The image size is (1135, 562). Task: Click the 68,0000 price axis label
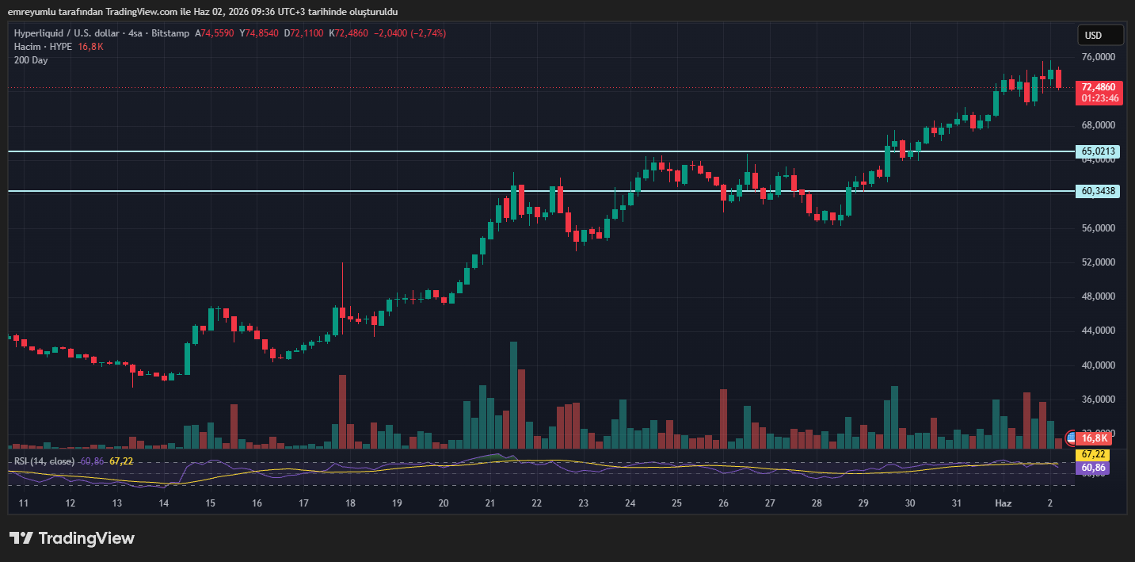coord(1098,126)
